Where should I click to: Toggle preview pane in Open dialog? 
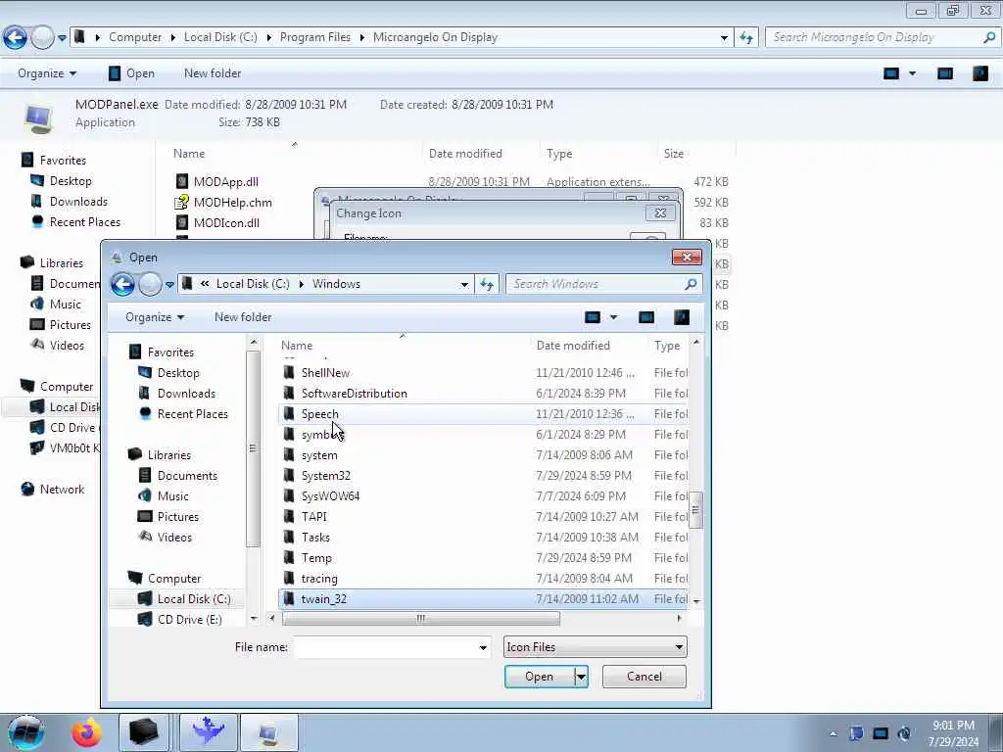pyautogui.click(x=646, y=317)
